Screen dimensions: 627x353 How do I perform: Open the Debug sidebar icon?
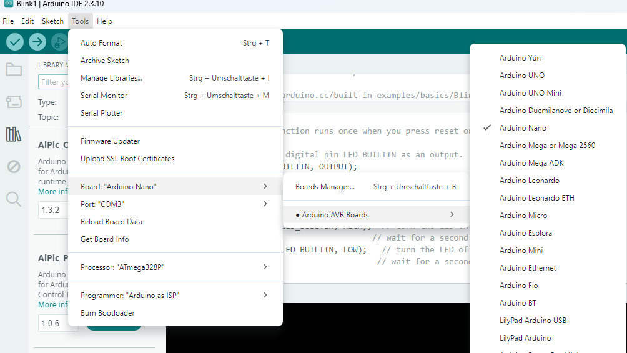tap(14, 166)
